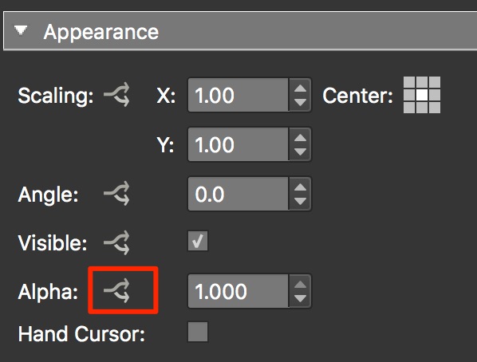Screen dimensions: 477x362
Task: Select bottom-right anchor in Center grid
Action: click(x=435, y=108)
